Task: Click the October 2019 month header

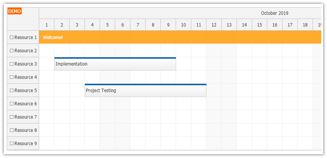Action: [x=275, y=13]
